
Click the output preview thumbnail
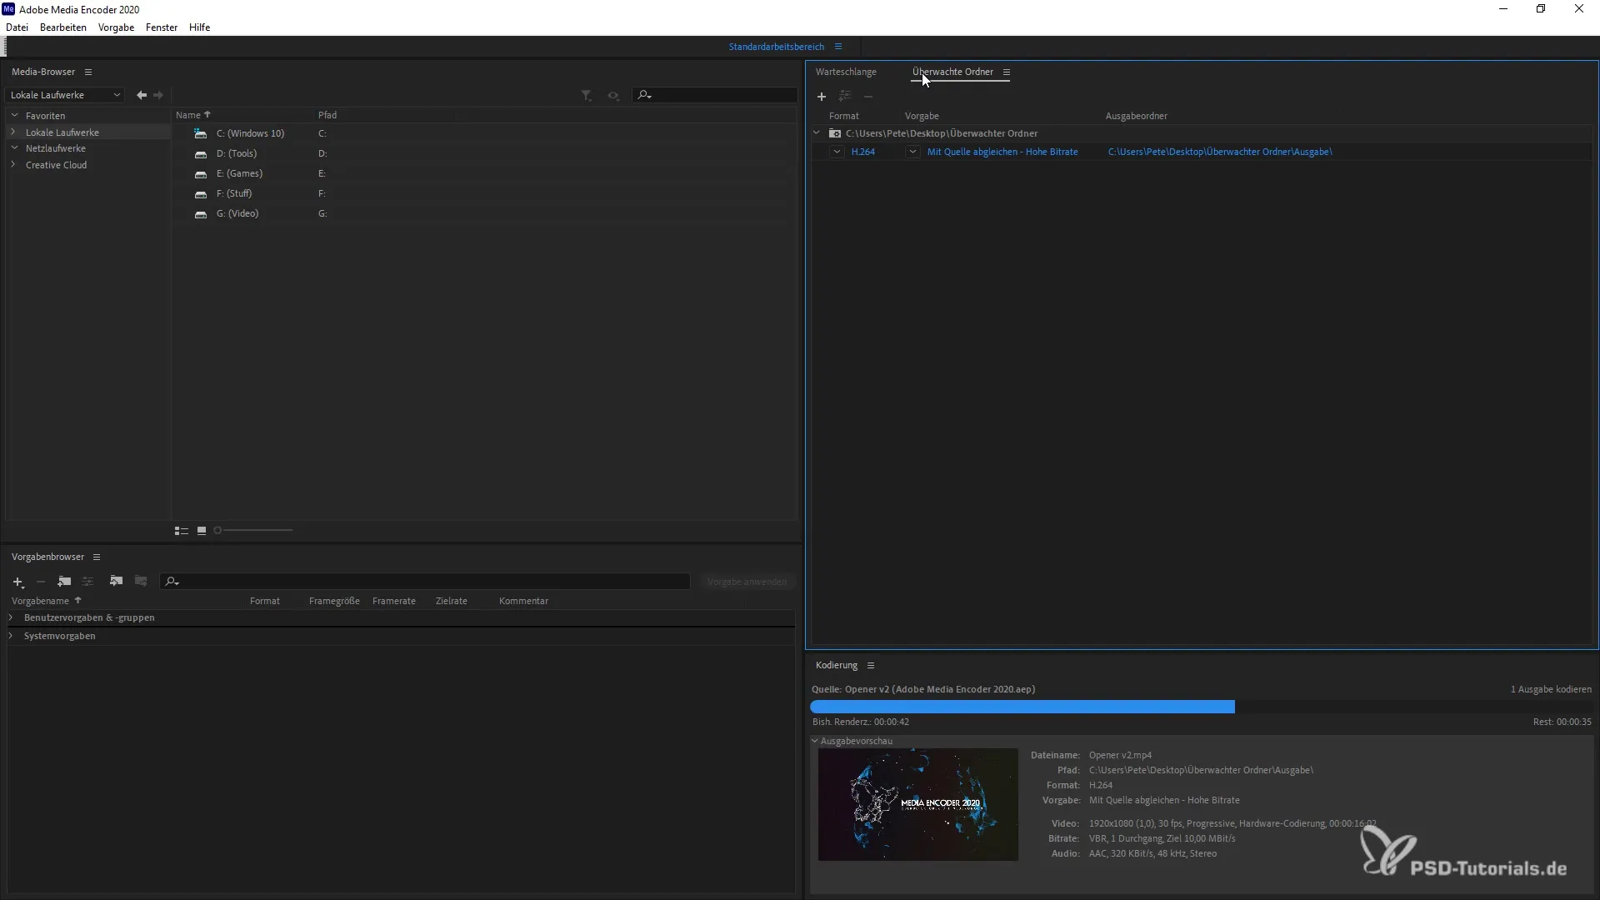coord(917,804)
